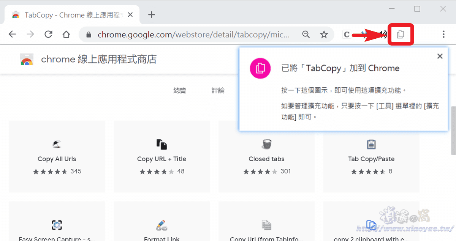Bookmark this page with the star icon

coord(324,35)
